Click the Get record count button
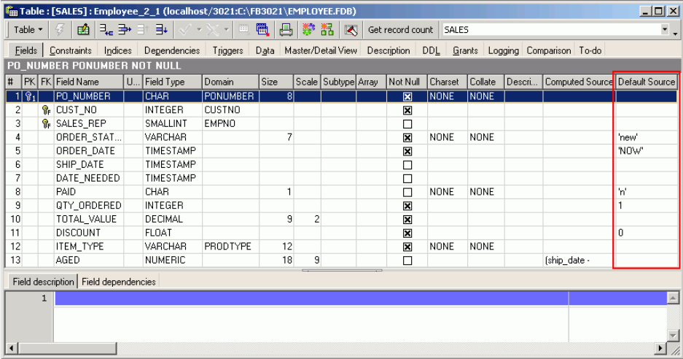Viewport: 683px width, 359px height. (x=400, y=30)
